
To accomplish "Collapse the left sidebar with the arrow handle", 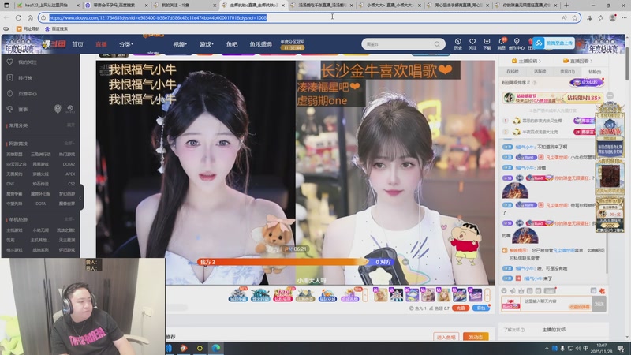I will 80,197.
